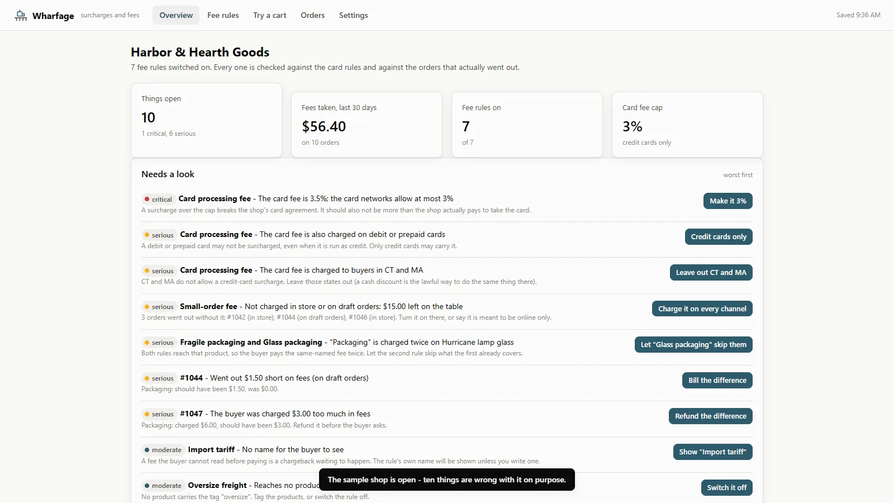Open the Things open summary card
894x503 pixels.
(206, 120)
